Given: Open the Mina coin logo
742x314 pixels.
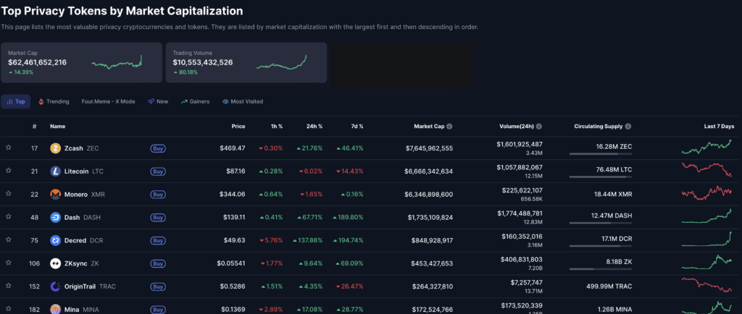Looking at the screenshot, I should (55, 309).
